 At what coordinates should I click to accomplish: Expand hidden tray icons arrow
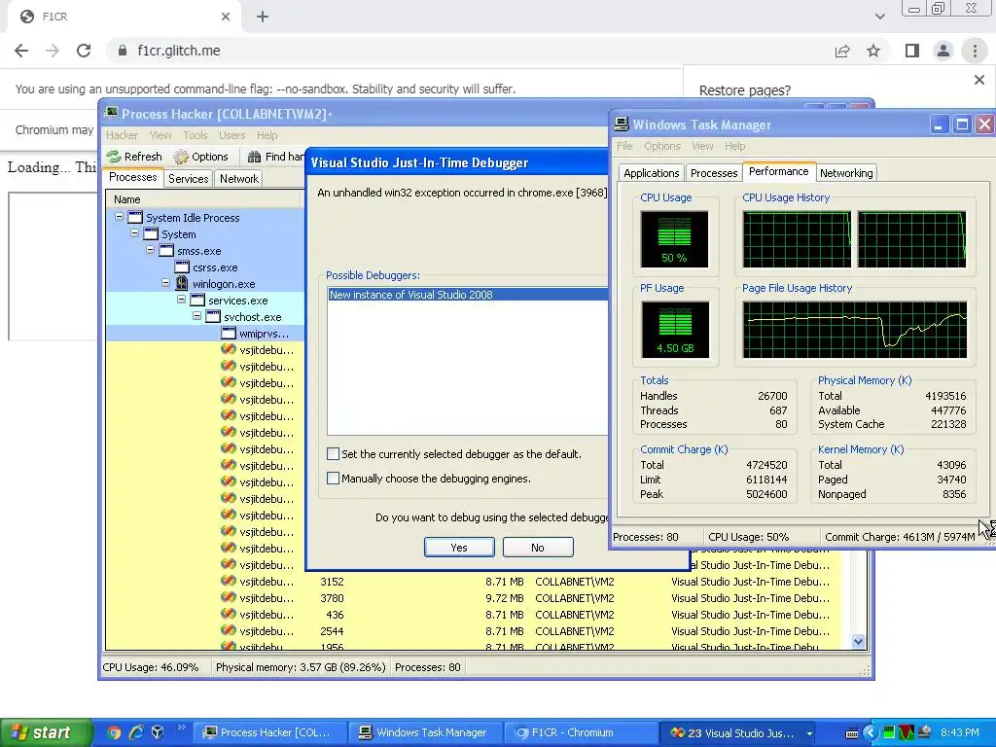point(871,733)
